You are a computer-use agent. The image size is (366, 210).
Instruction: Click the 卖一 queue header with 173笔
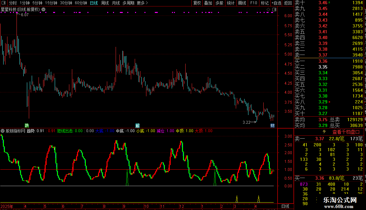pos(329,139)
